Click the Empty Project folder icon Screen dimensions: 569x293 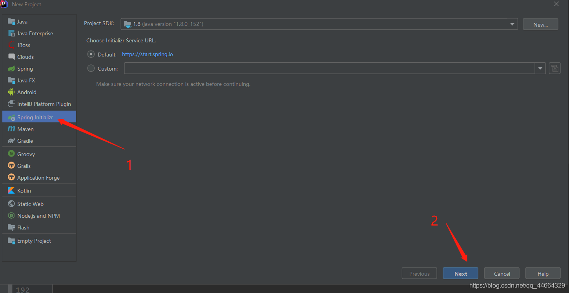(11, 241)
